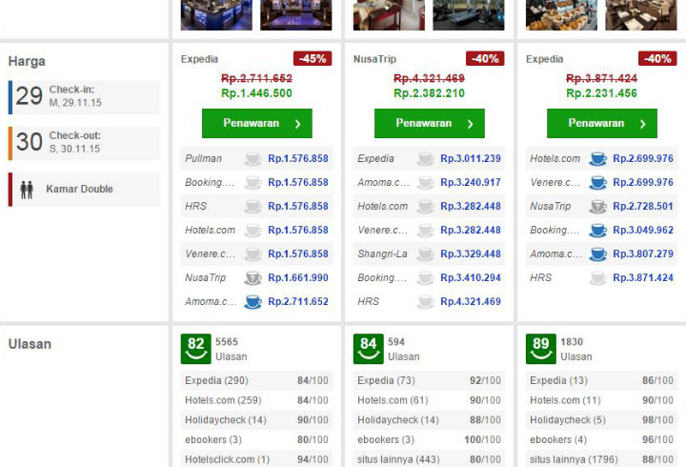This screenshot has width=686, height=467.
Task: Click situs lainnya (1796) review row
Action: tap(601, 459)
